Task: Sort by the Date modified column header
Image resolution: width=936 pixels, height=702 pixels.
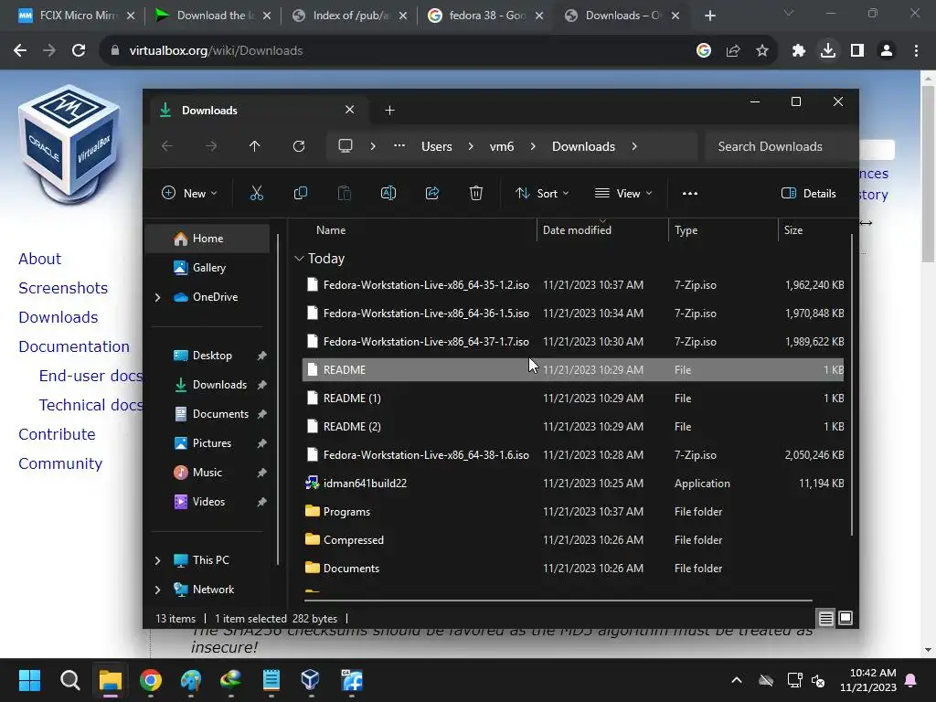Action: (x=602, y=229)
